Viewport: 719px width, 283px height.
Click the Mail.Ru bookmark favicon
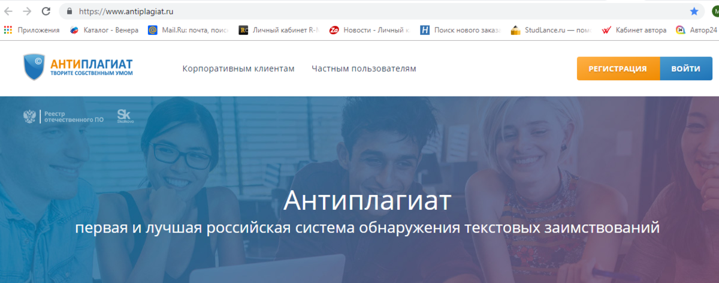click(153, 29)
